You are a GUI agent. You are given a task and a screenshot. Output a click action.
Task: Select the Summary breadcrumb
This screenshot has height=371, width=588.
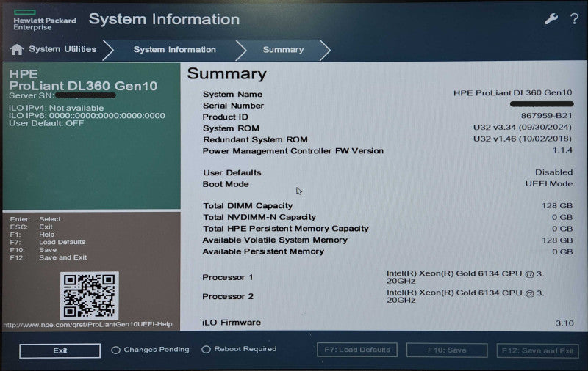click(283, 49)
